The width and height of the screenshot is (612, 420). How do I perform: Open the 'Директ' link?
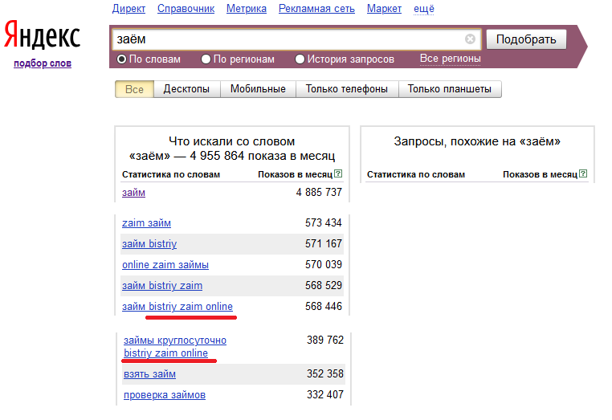pyautogui.click(x=129, y=9)
